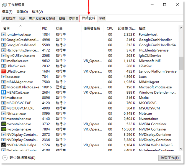This screenshot has width=186, height=166.
Task: Click the Ntrtscan.exe process icon
Action: tap(4, 114)
